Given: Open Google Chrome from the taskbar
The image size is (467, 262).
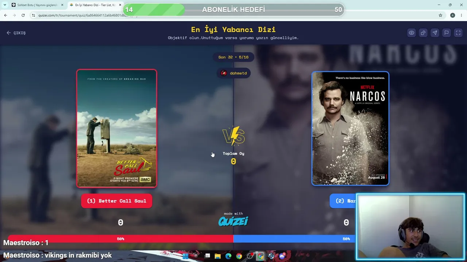Looking at the screenshot, I should click(239, 256).
